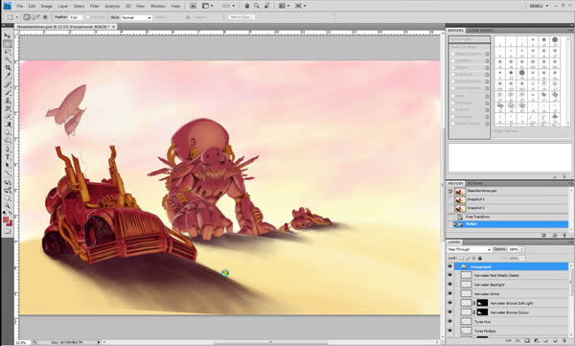The image size is (575, 346).
Task: Select the Eraser tool
Action: click(x=7, y=117)
